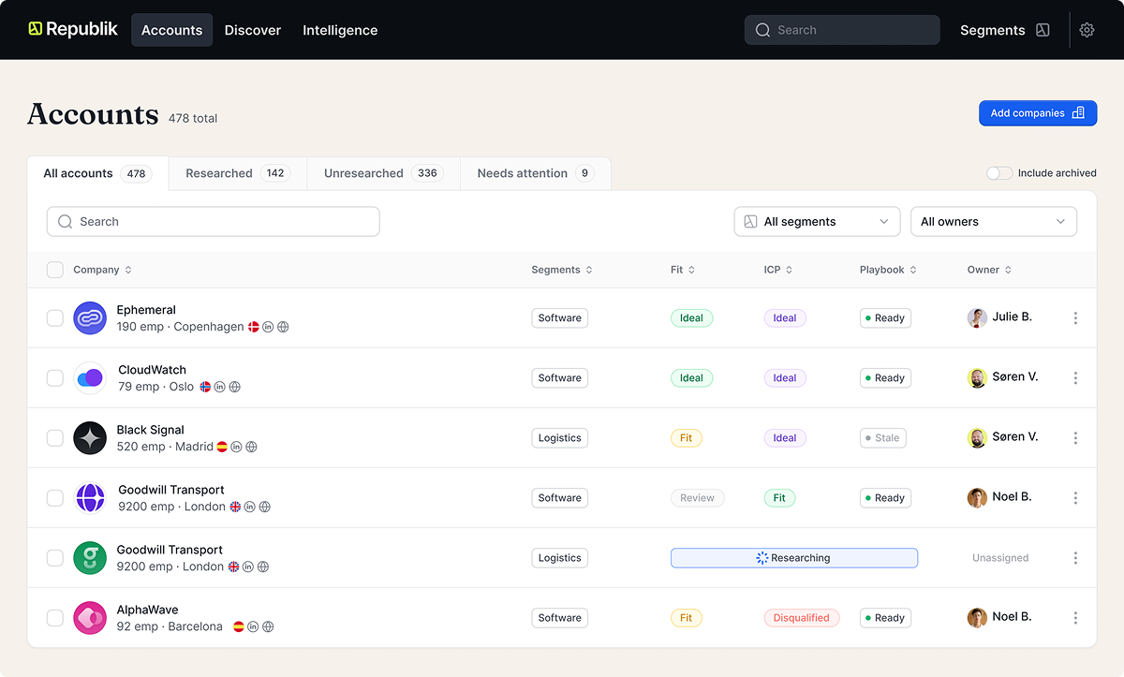Open more options for AlphaWave row
This screenshot has width=1124, height=677.
tap(1075, 618)
